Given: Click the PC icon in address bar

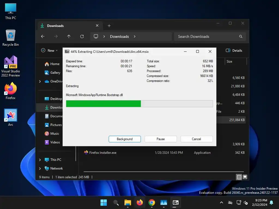Looking at the screenshot, I should tap(96, 36).
